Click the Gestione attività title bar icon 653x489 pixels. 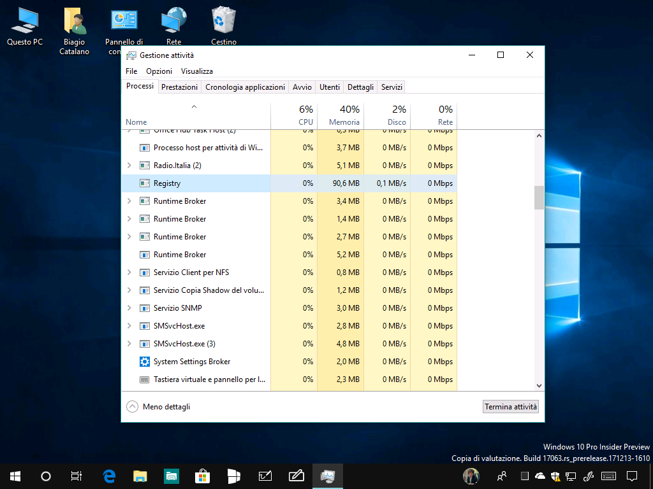[131, 55]
